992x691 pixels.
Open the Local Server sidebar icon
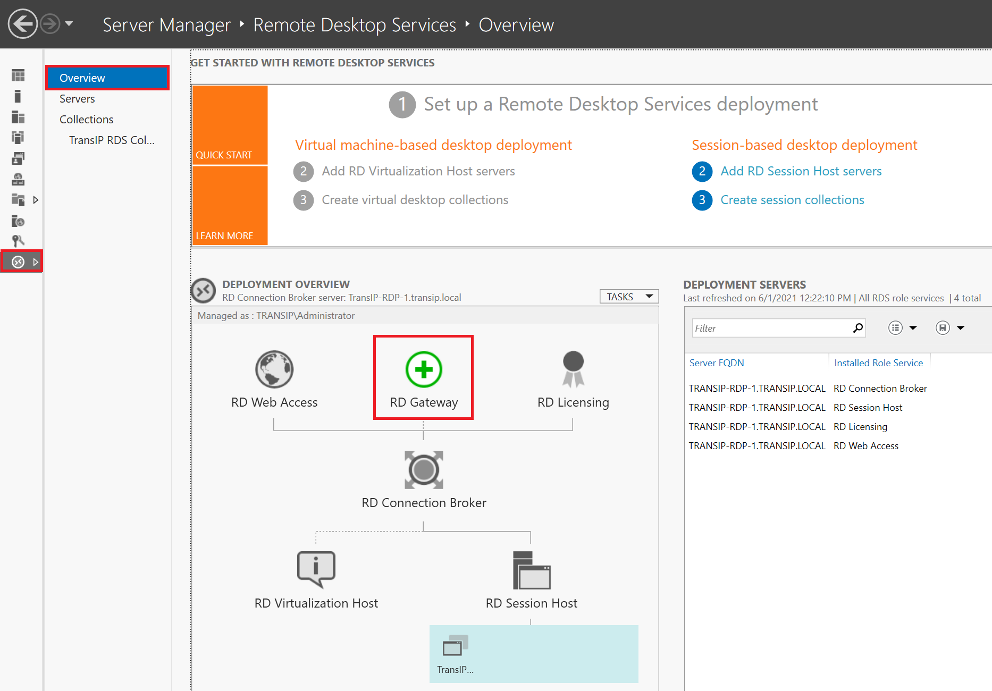tap(18, 96)
